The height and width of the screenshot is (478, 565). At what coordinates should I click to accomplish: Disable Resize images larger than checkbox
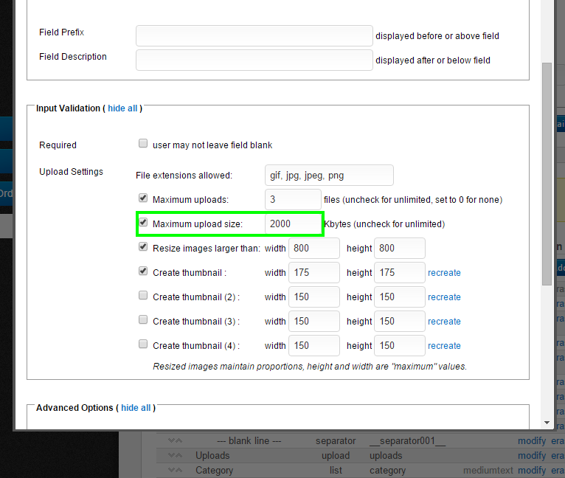coord(143,247)
